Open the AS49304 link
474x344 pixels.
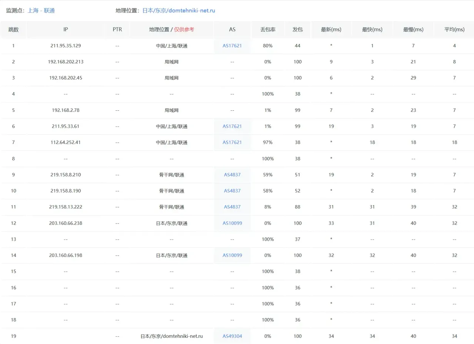click(232, 336)
